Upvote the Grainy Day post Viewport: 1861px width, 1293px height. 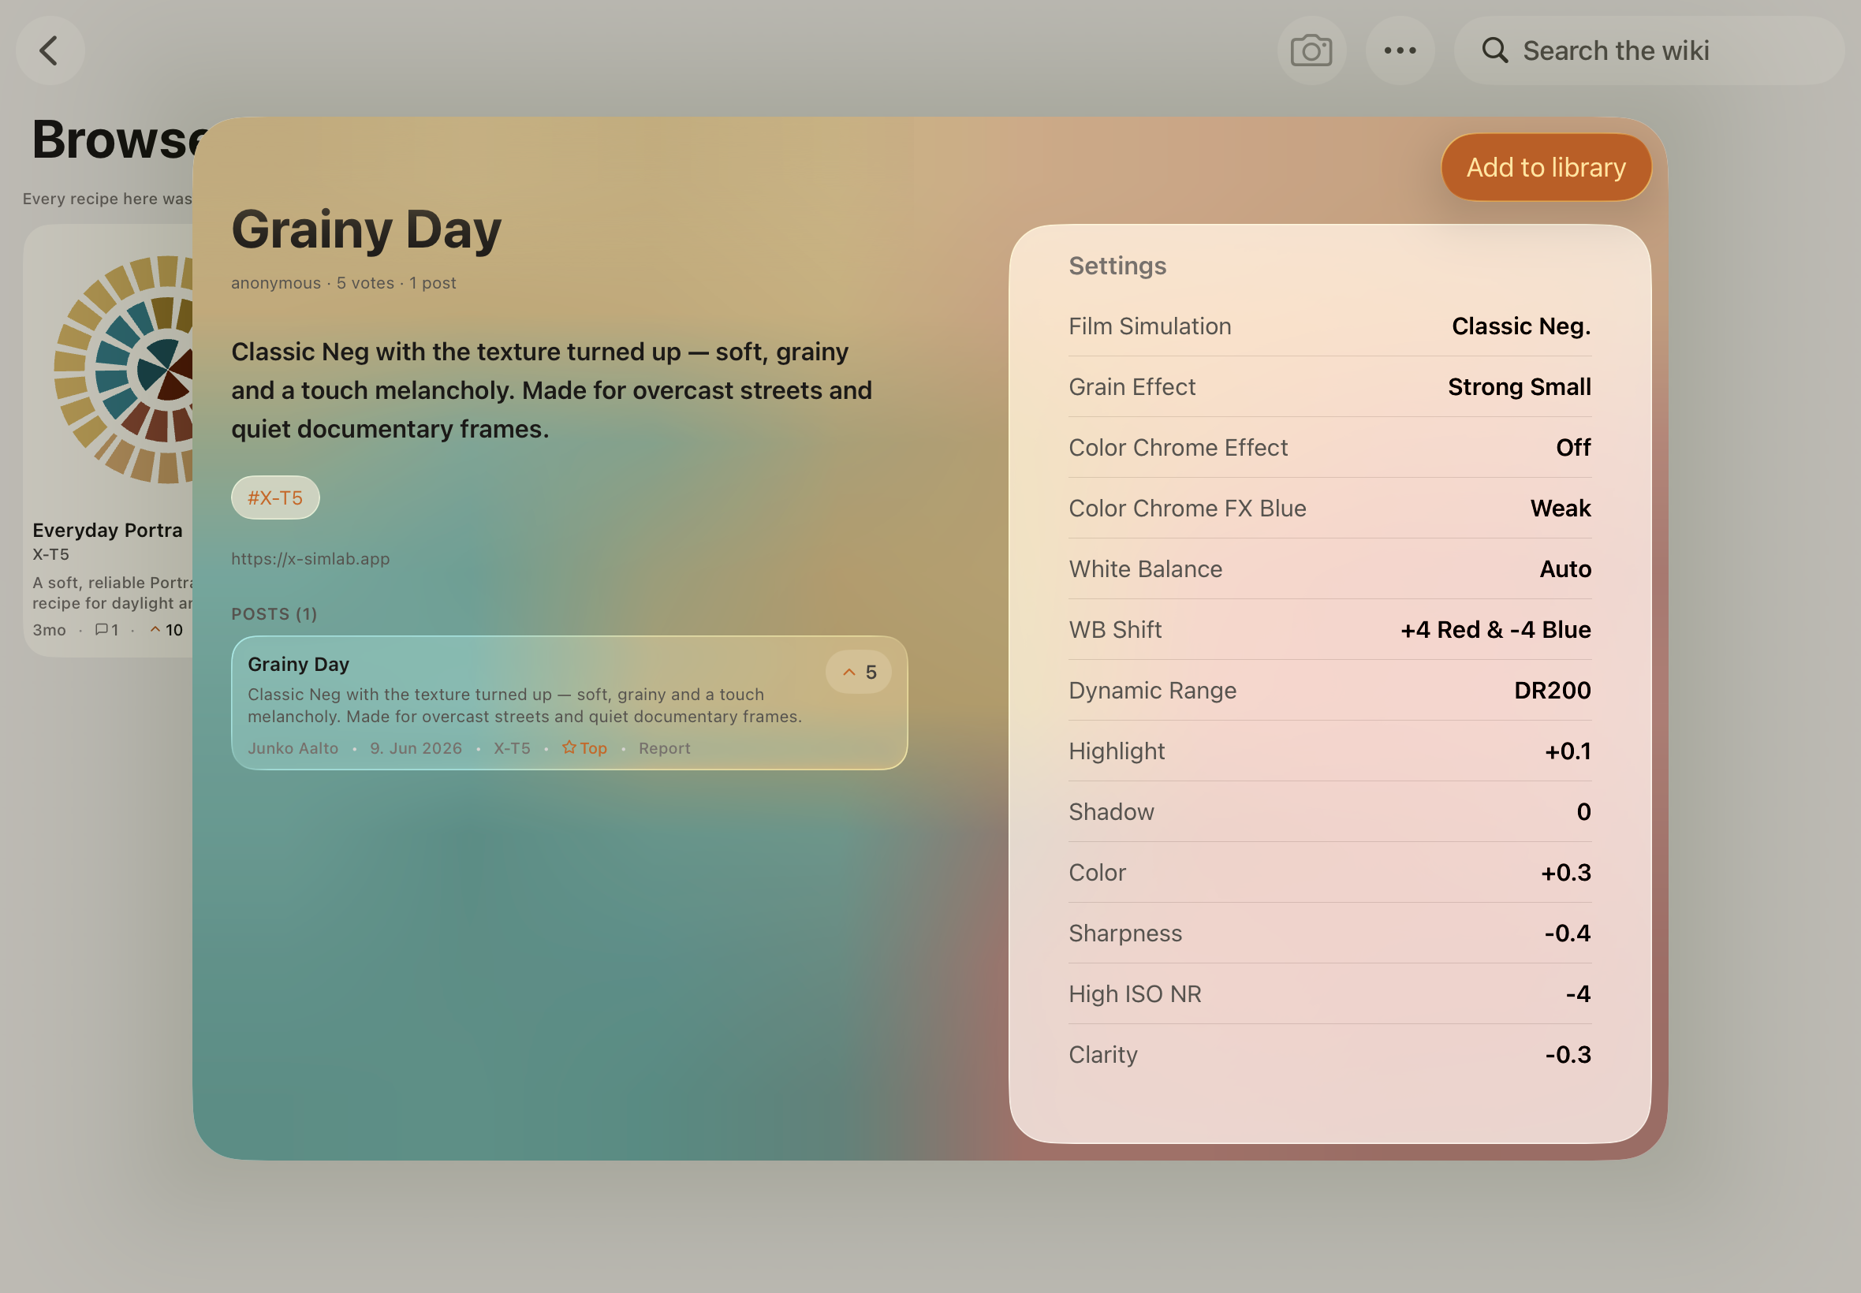pyautogui.click(x=859, y=672)
